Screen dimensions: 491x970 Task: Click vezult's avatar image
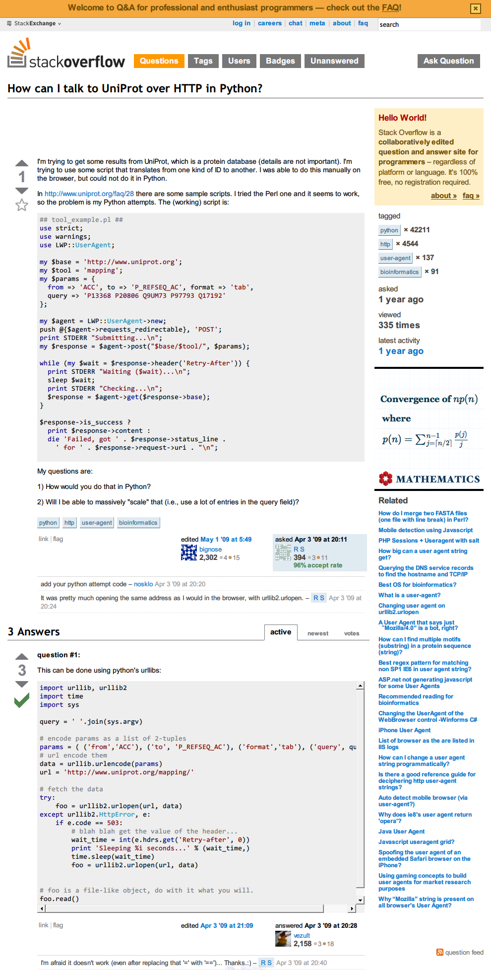283,939
